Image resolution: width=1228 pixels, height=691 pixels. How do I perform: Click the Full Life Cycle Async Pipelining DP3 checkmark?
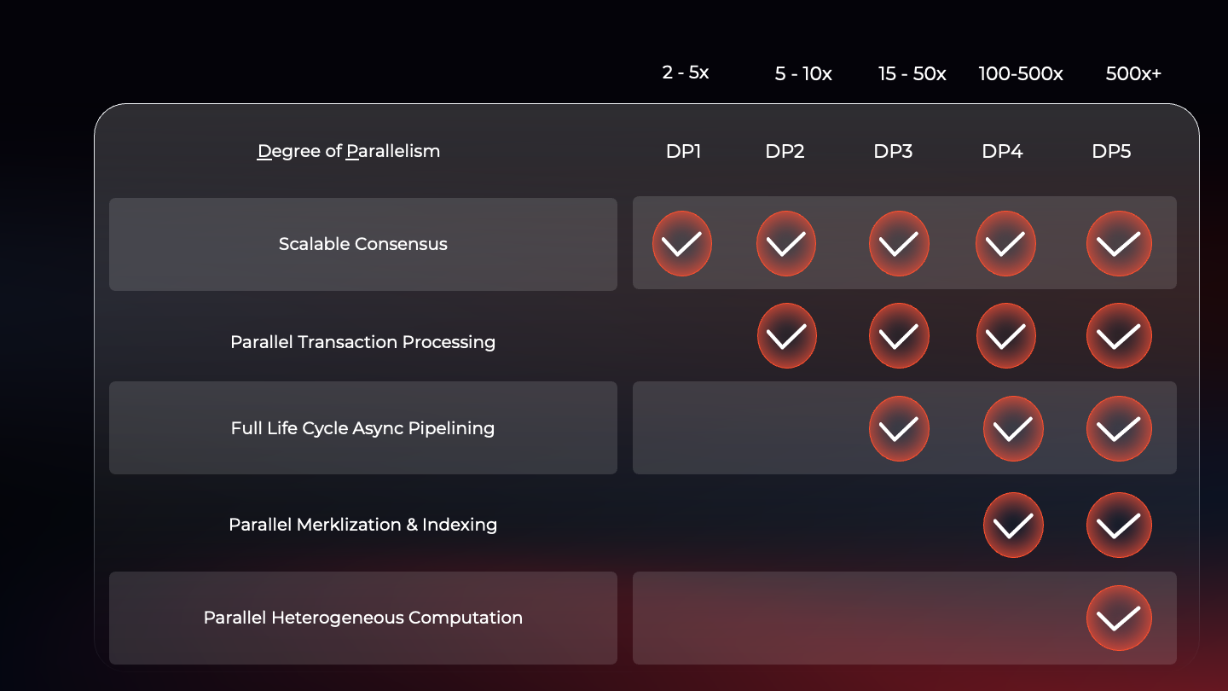coord(899,428)
